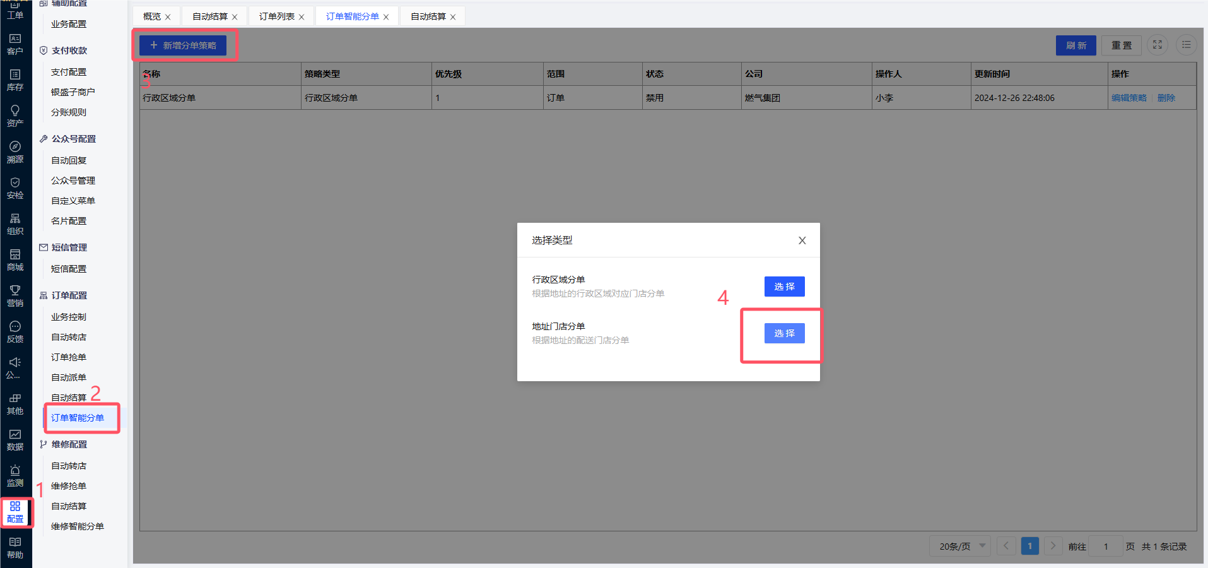This screenshot has width=1208, height=568.
Task: Close the 概览 tab
Action: (x=168, y=17)
